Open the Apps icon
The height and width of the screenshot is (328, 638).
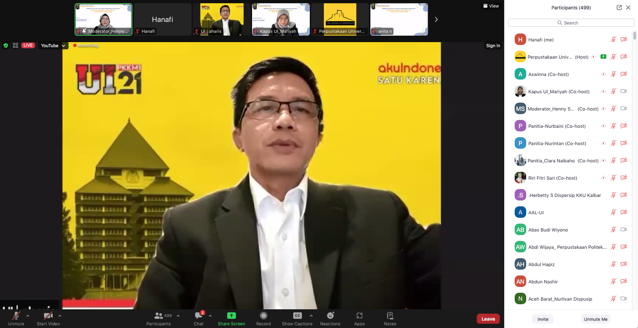(360, 316)
